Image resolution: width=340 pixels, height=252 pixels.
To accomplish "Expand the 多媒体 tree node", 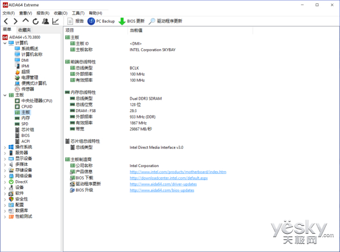I will (5, 165).
